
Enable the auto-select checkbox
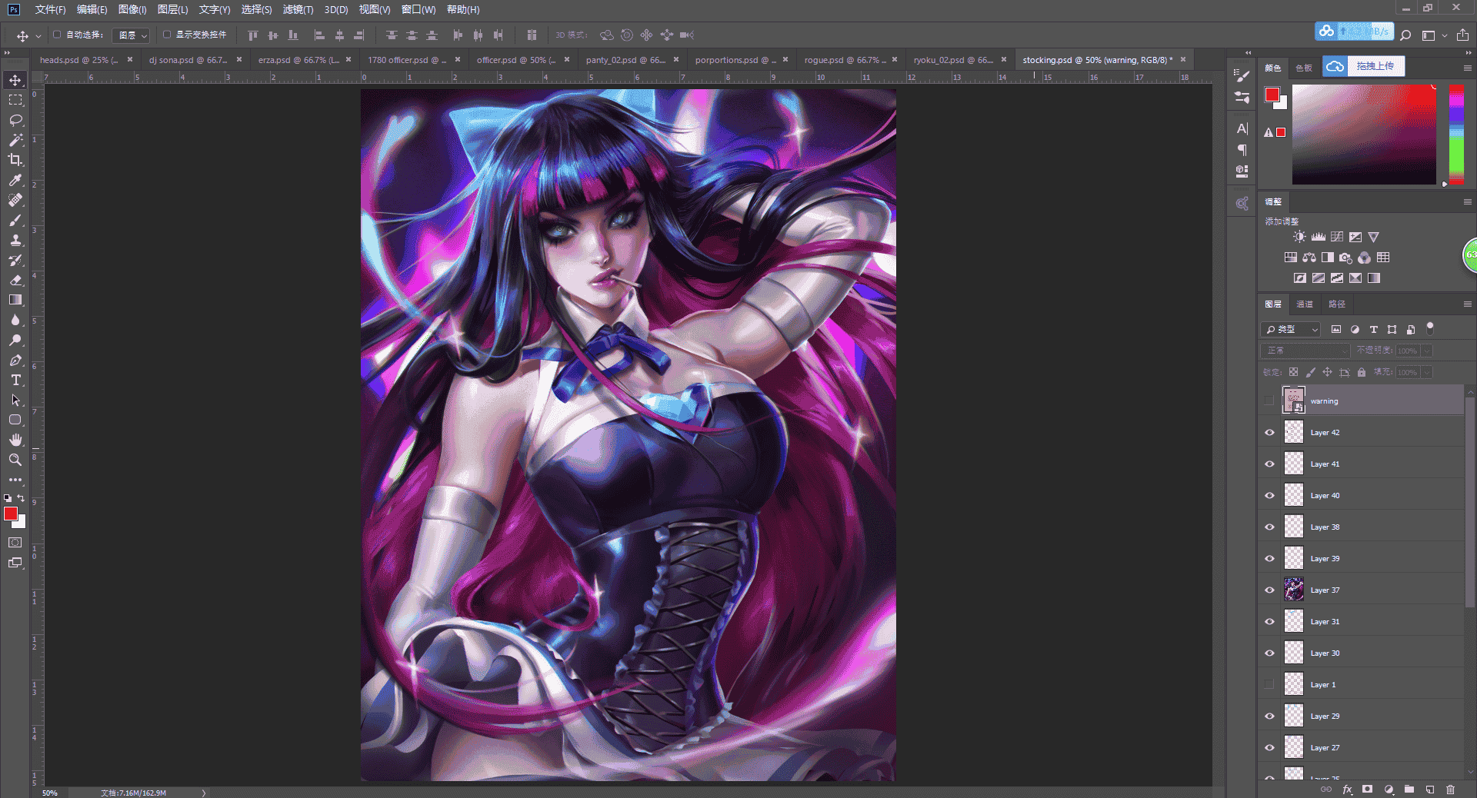click(57, 35)
